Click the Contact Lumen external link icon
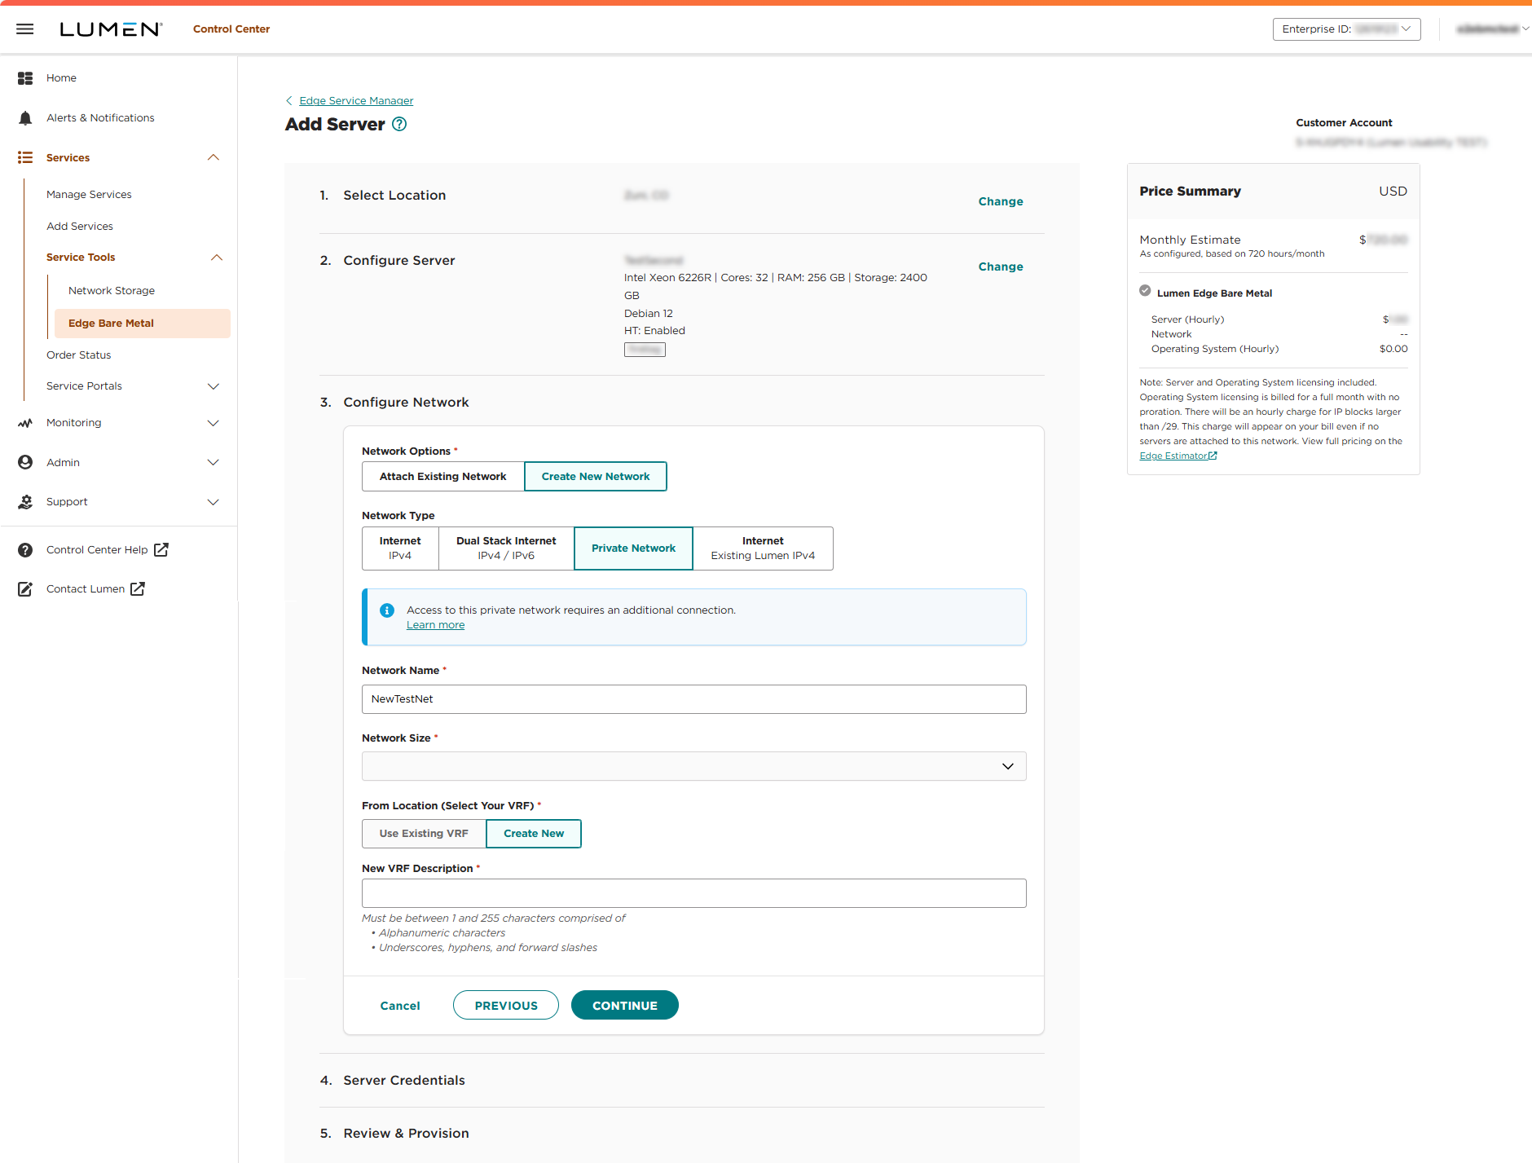The image size is (1532, 1163). pos(139,588)
